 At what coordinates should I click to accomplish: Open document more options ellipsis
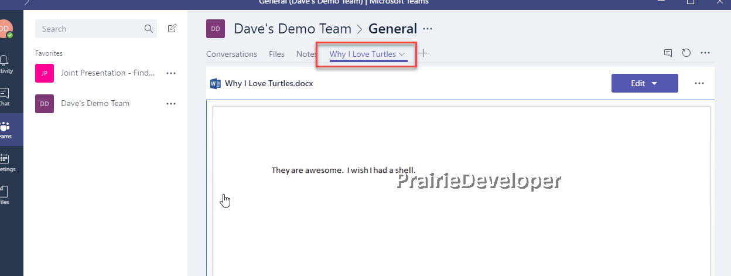(x=699, y=83)
